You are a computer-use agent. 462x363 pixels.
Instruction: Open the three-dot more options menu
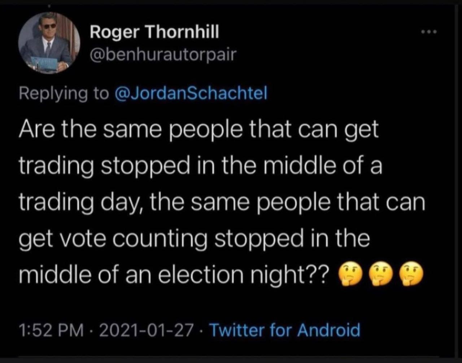coord(429,32)
